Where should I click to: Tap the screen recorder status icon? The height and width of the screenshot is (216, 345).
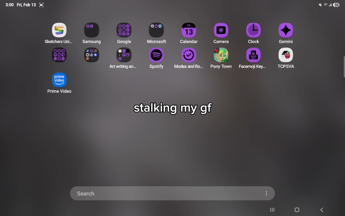[41, 5]
